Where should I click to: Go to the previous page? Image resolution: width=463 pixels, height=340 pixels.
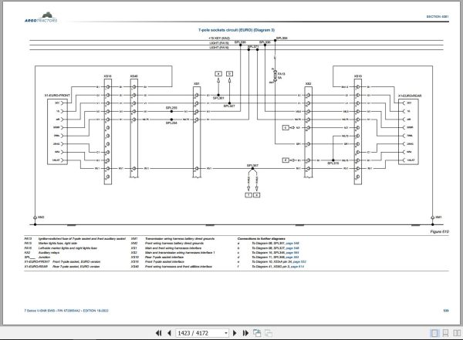coord(169,333)
